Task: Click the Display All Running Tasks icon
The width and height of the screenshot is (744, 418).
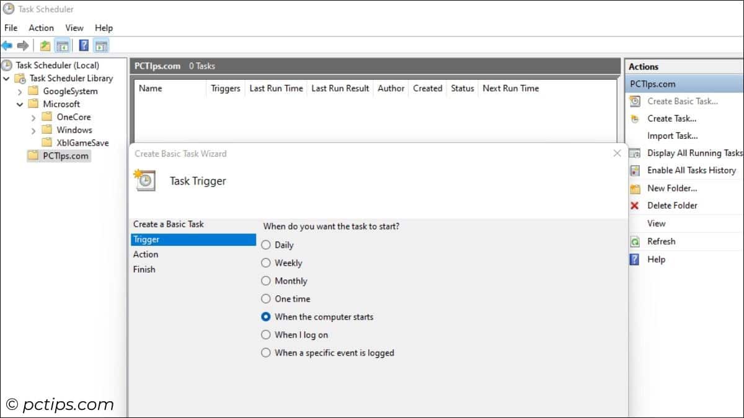Action: pyautogui.click(x=635, y=153)
